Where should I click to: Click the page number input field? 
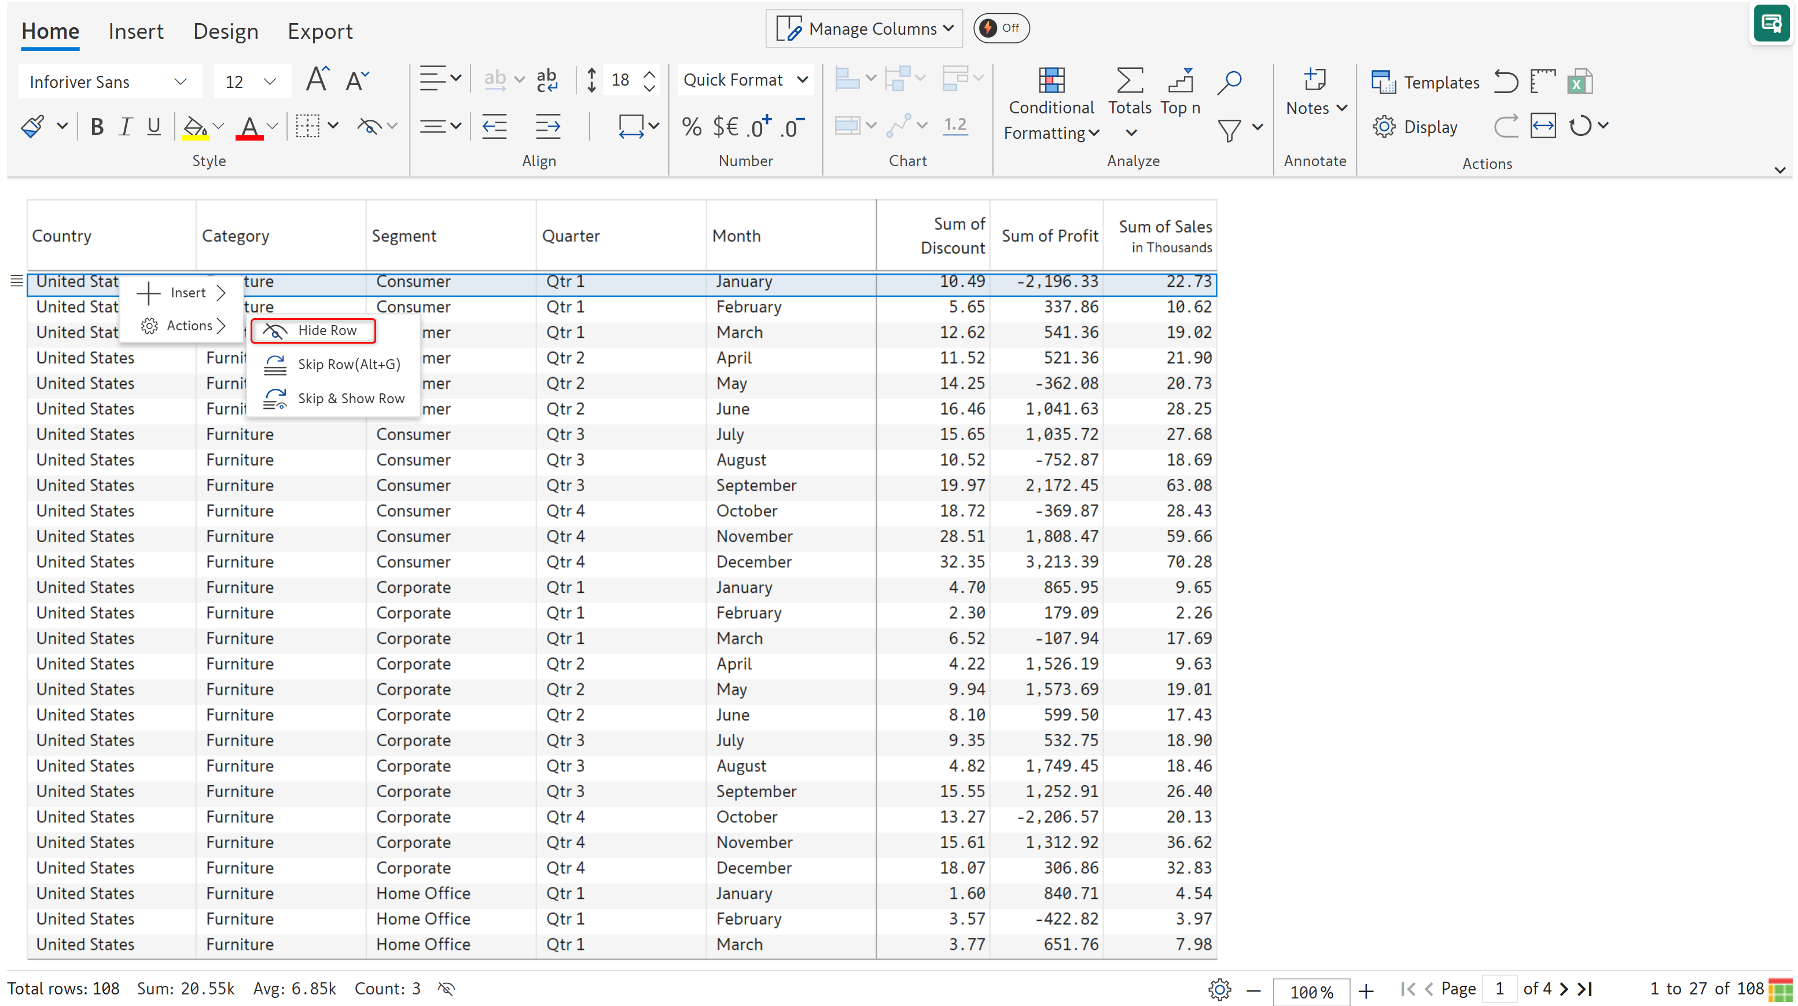coord(1499,989)
